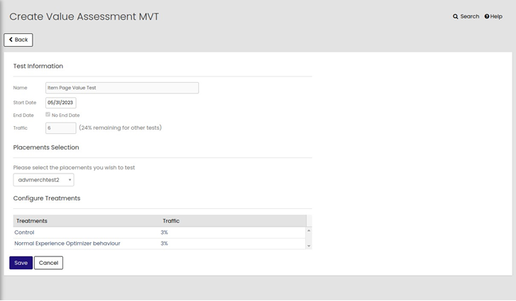Click the Treatments column header

coord(32,221)
